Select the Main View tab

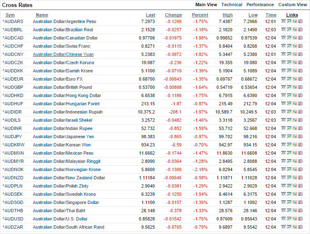(206, 5)
